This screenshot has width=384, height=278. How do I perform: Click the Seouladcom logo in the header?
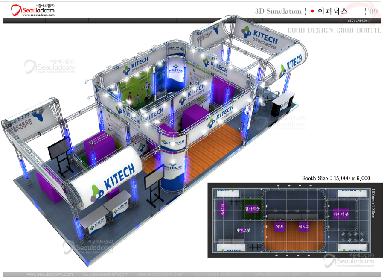point(32,9)
